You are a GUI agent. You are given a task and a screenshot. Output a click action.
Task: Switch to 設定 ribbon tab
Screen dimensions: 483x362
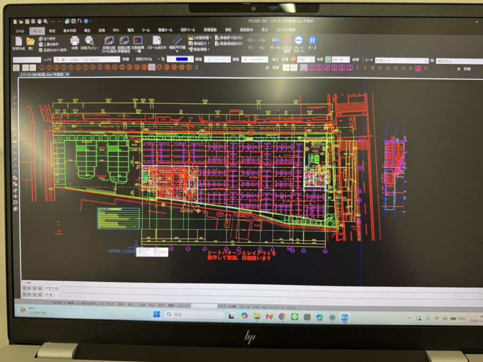pos(52,31)
